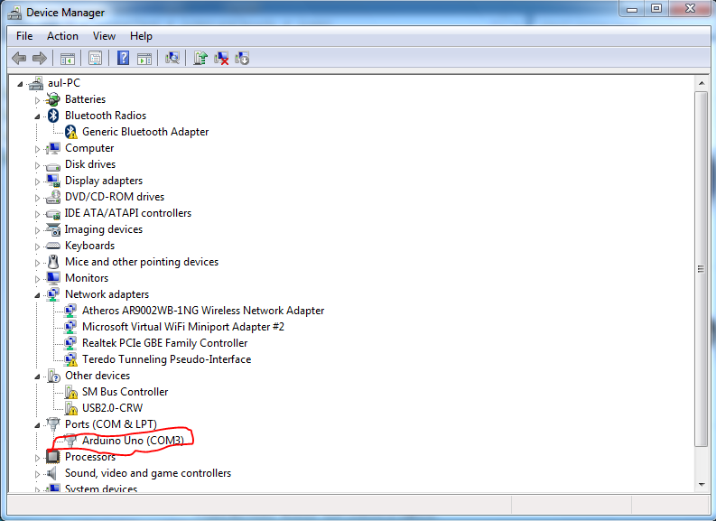Select SM Bus Controller entry

pyautogui.click(x=126, y=392)
